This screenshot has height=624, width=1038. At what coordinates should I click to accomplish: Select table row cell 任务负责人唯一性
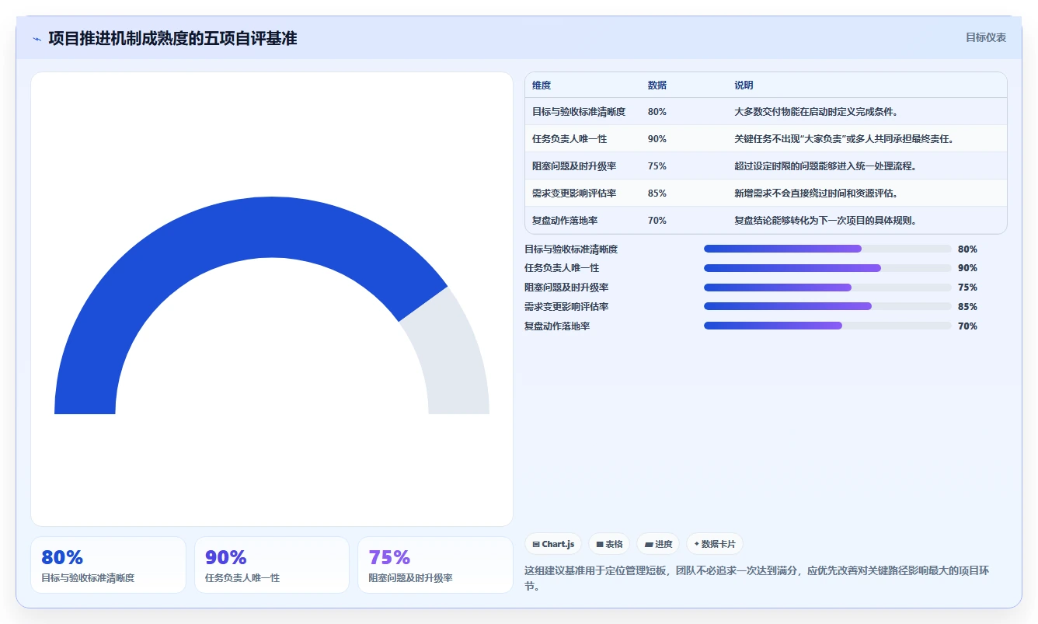[570, 139]
